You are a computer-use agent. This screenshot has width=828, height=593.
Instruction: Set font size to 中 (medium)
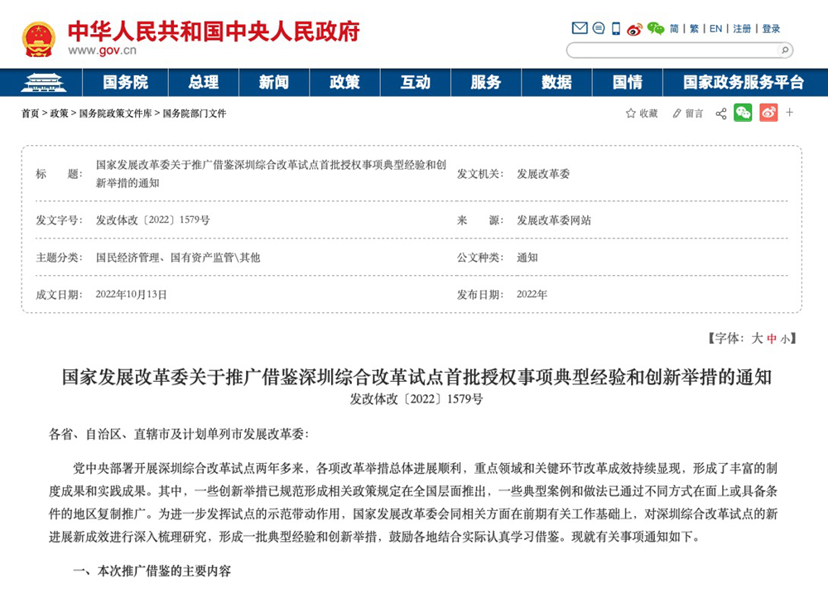tap(772, 339)
